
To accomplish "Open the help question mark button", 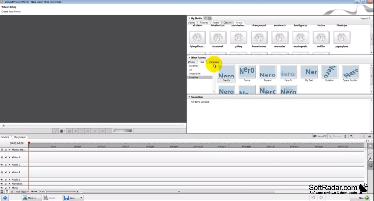I will [5, 198].
